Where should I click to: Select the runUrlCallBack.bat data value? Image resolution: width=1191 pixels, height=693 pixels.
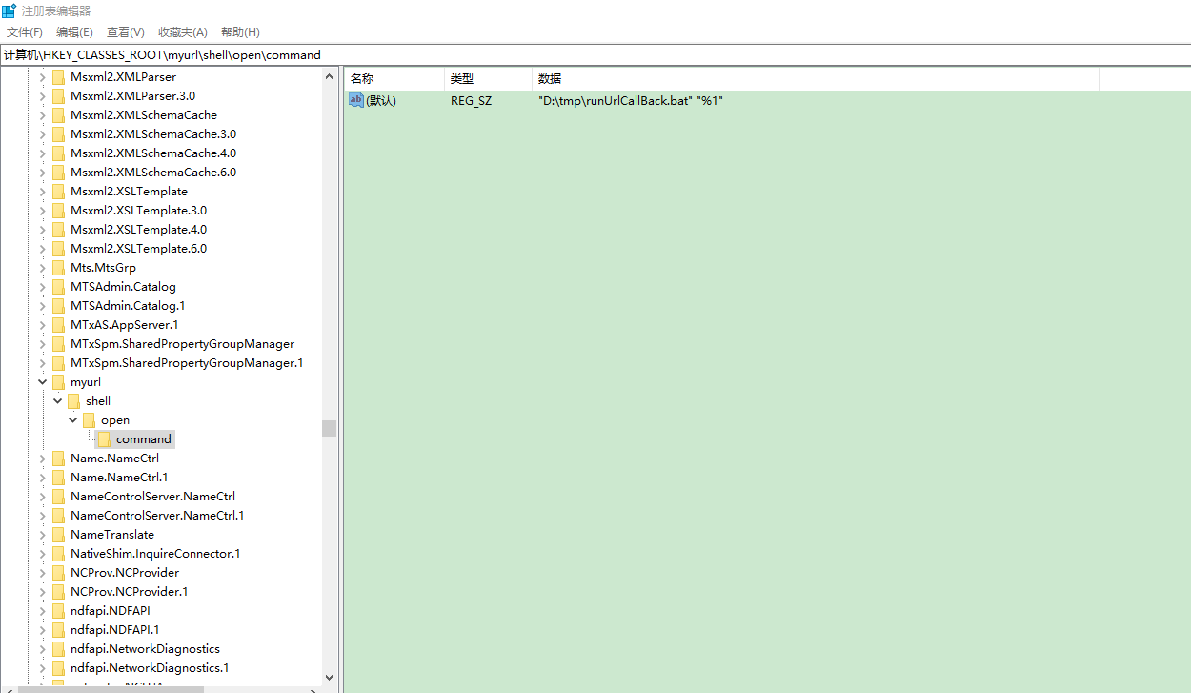pos(631,100)
